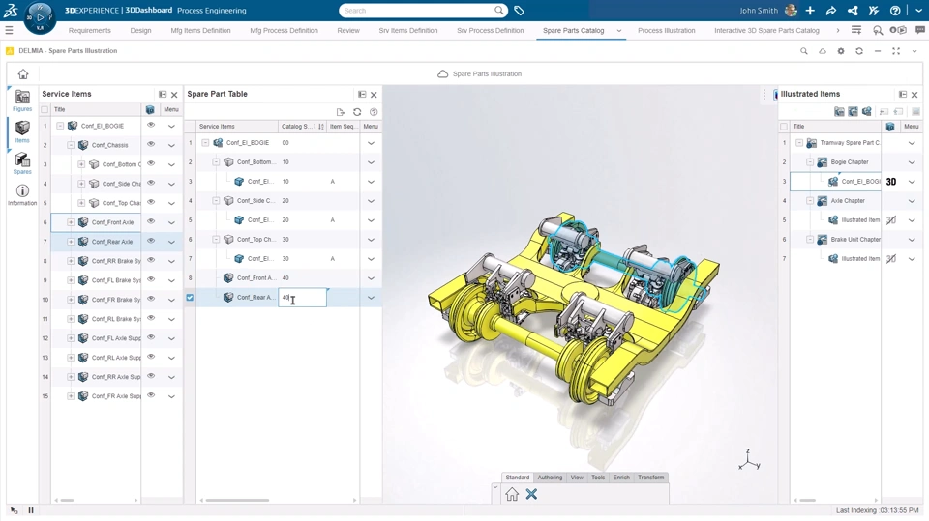Click the catalog sequence edit field showing 40
929x521 pixels.
tap(302, 297)
